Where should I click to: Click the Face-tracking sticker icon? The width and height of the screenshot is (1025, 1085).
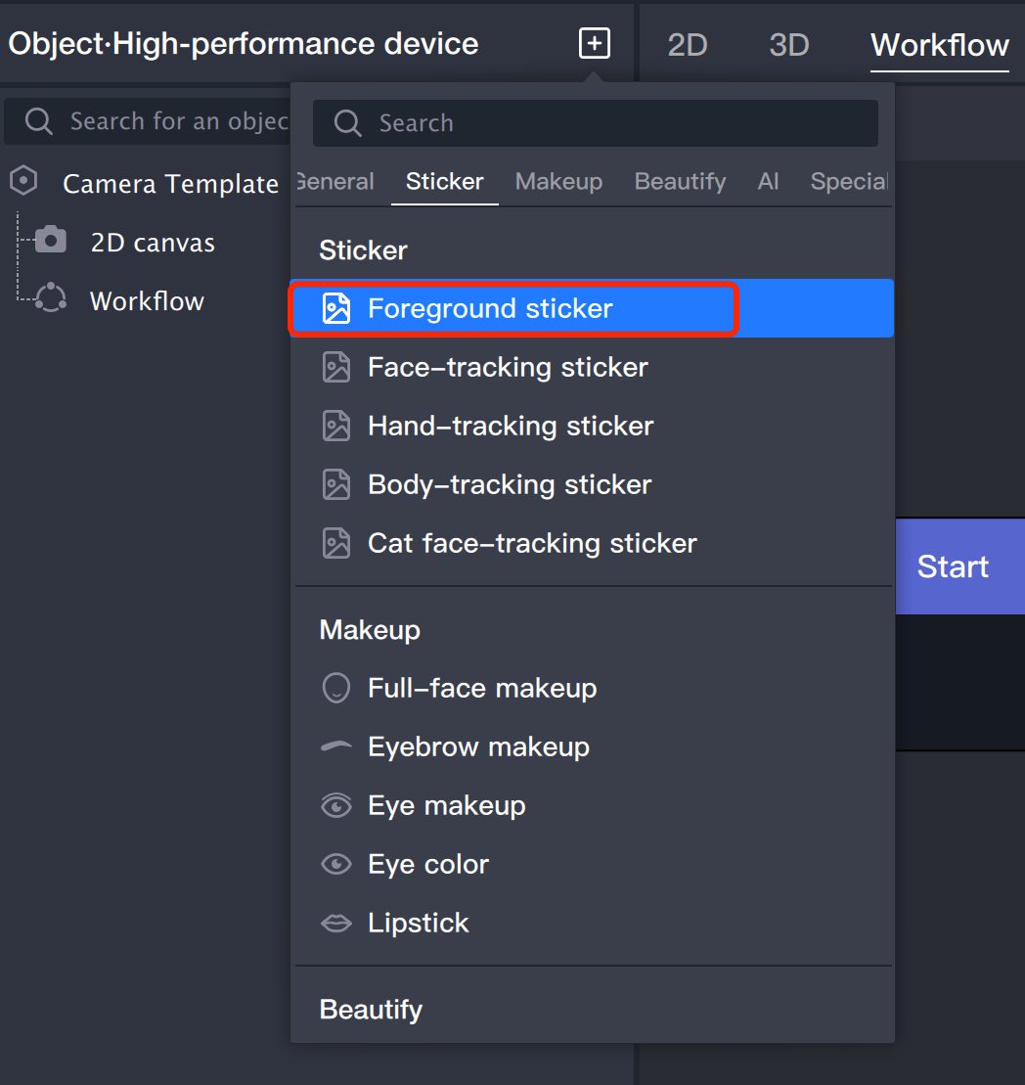(336, 368)
